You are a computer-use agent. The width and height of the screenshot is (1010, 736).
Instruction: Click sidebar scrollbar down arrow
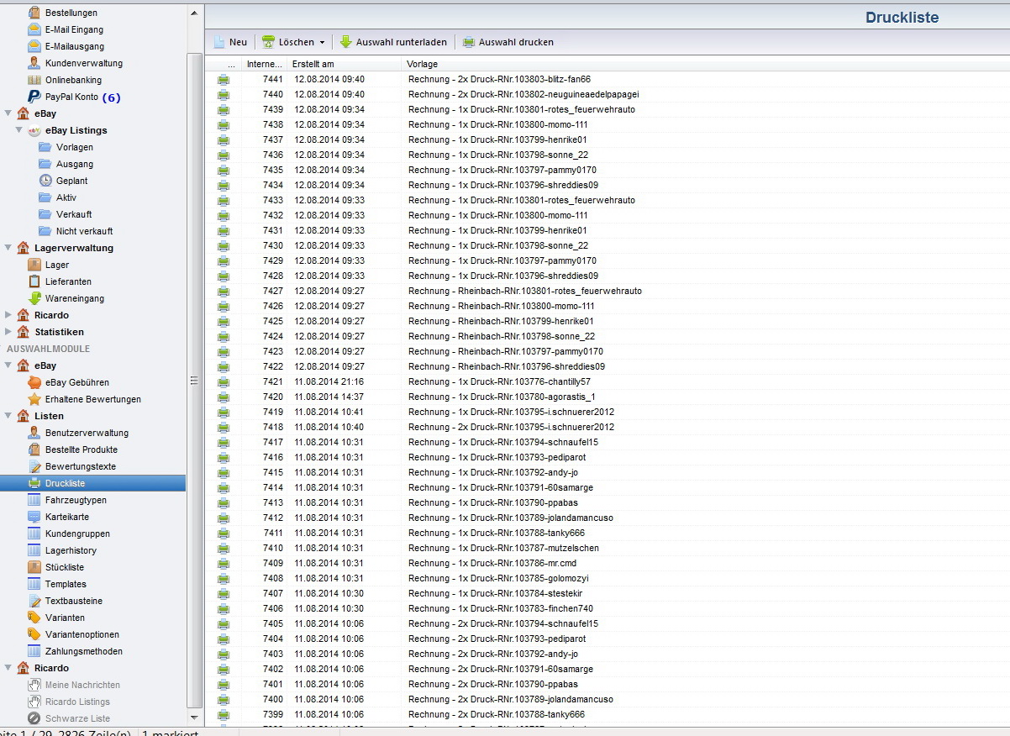[x=195, y=718]
